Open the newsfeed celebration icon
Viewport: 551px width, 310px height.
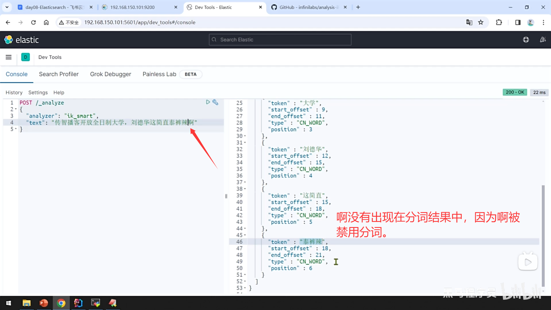[543, 40]
